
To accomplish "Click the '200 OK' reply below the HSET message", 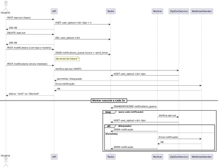I will [x=13, y=28].
